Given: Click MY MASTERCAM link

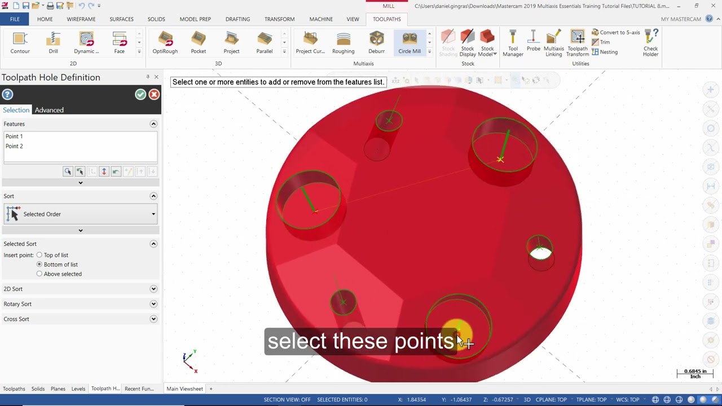Looking at the screenshot, I should point(681,19).
